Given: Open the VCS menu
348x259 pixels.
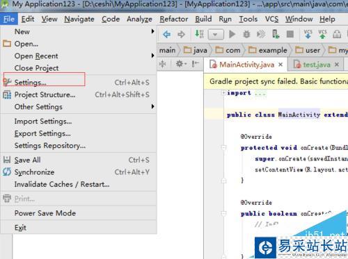Looking at the screenshot, I should (x=271, y=19).
